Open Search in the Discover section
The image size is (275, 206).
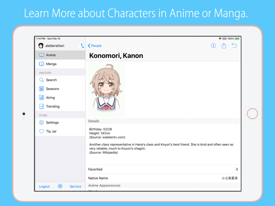click(60, 80)
